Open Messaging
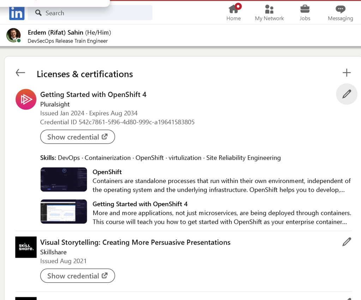The height and width of the screenshot is (300, 361). point(340,13)
